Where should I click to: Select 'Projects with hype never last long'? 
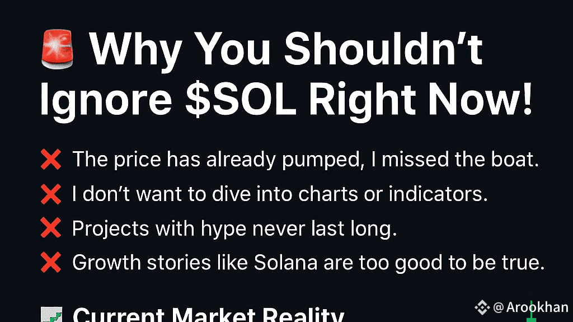point(234,228)
